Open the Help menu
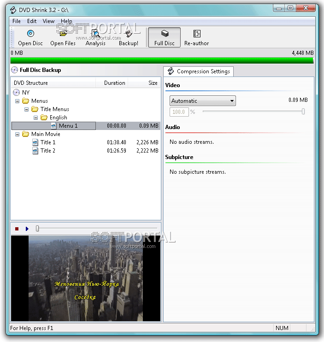 pyautogui.click(x=66, y=21)
